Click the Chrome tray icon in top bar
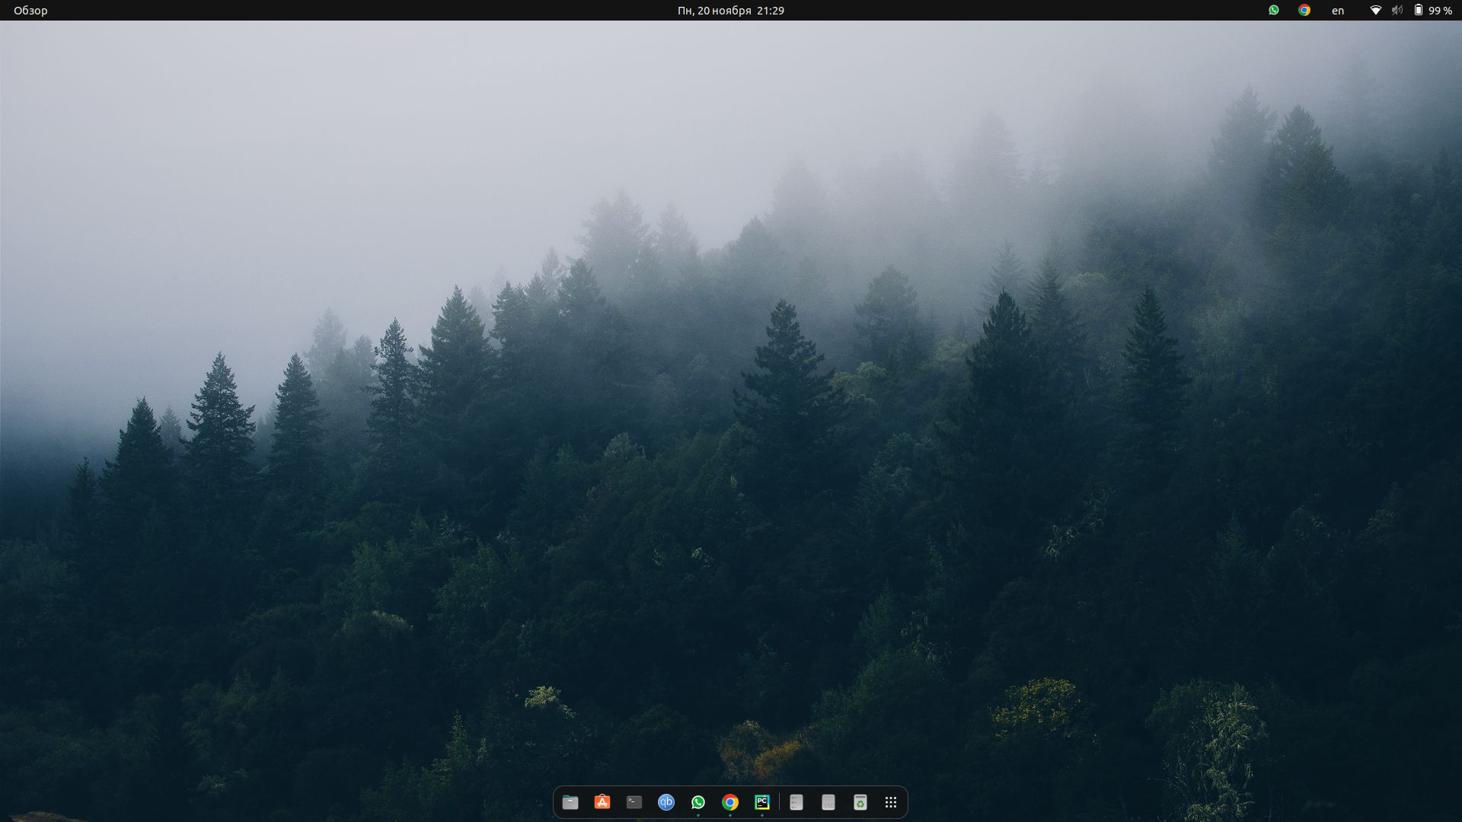This screenshot has width=1462, height=822. [x=1304, y=11]
